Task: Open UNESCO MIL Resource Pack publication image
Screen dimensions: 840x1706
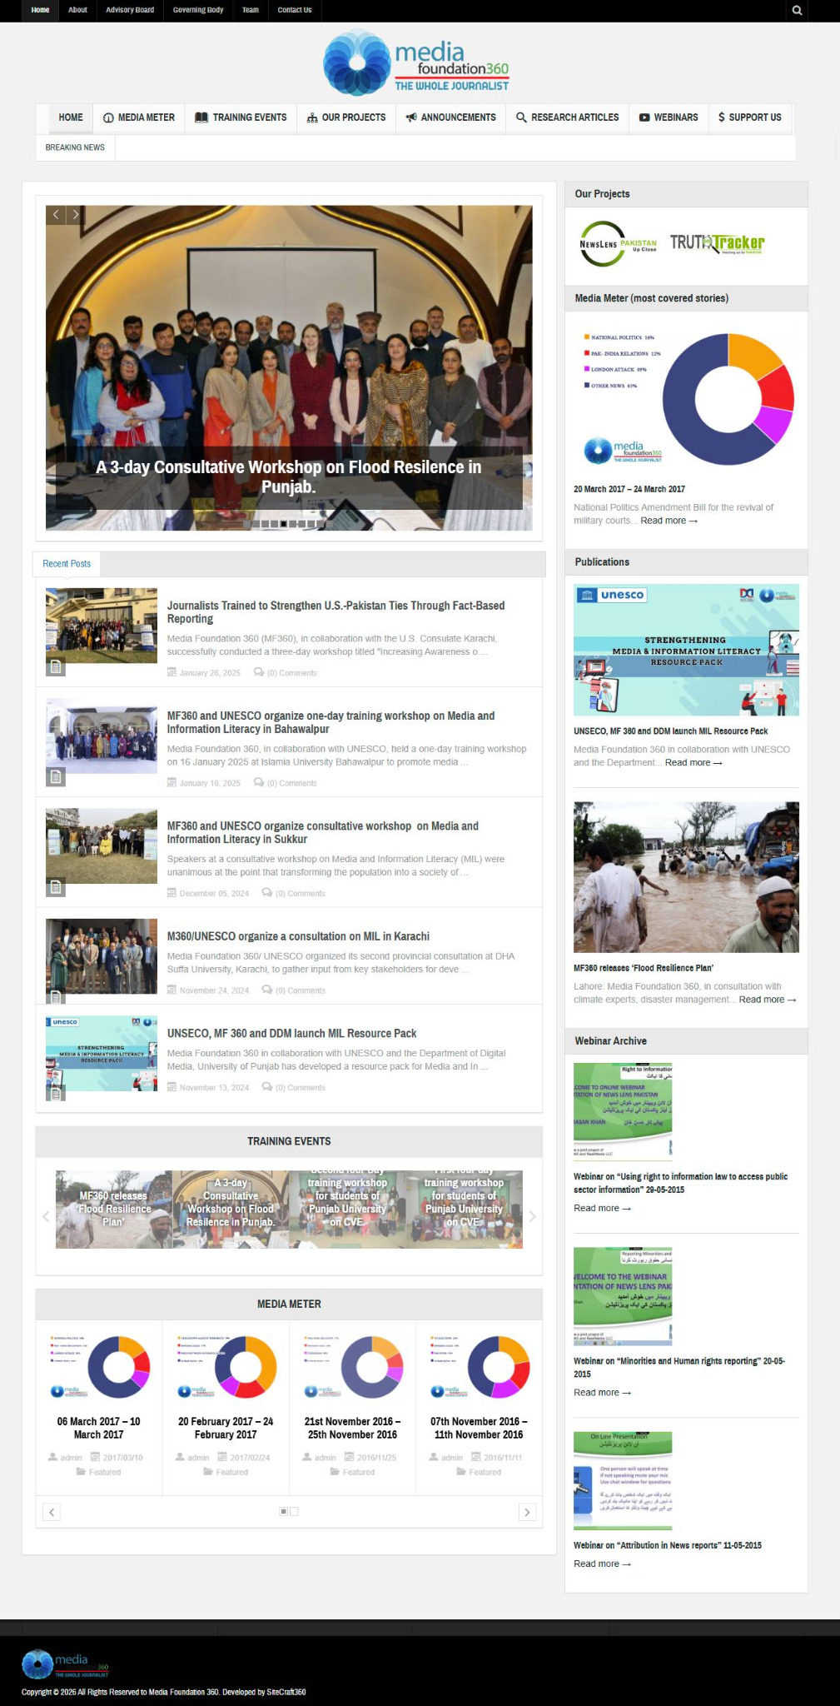Action: (x=686, y=650)
